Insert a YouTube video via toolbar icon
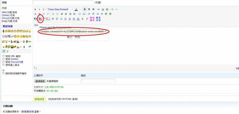The width and height of the screenshot is (239, 114). [x=40, y=19]
